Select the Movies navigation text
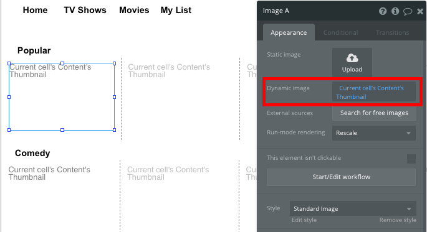The width and height of the screenshot is (427, 232). tap(134, 10)
